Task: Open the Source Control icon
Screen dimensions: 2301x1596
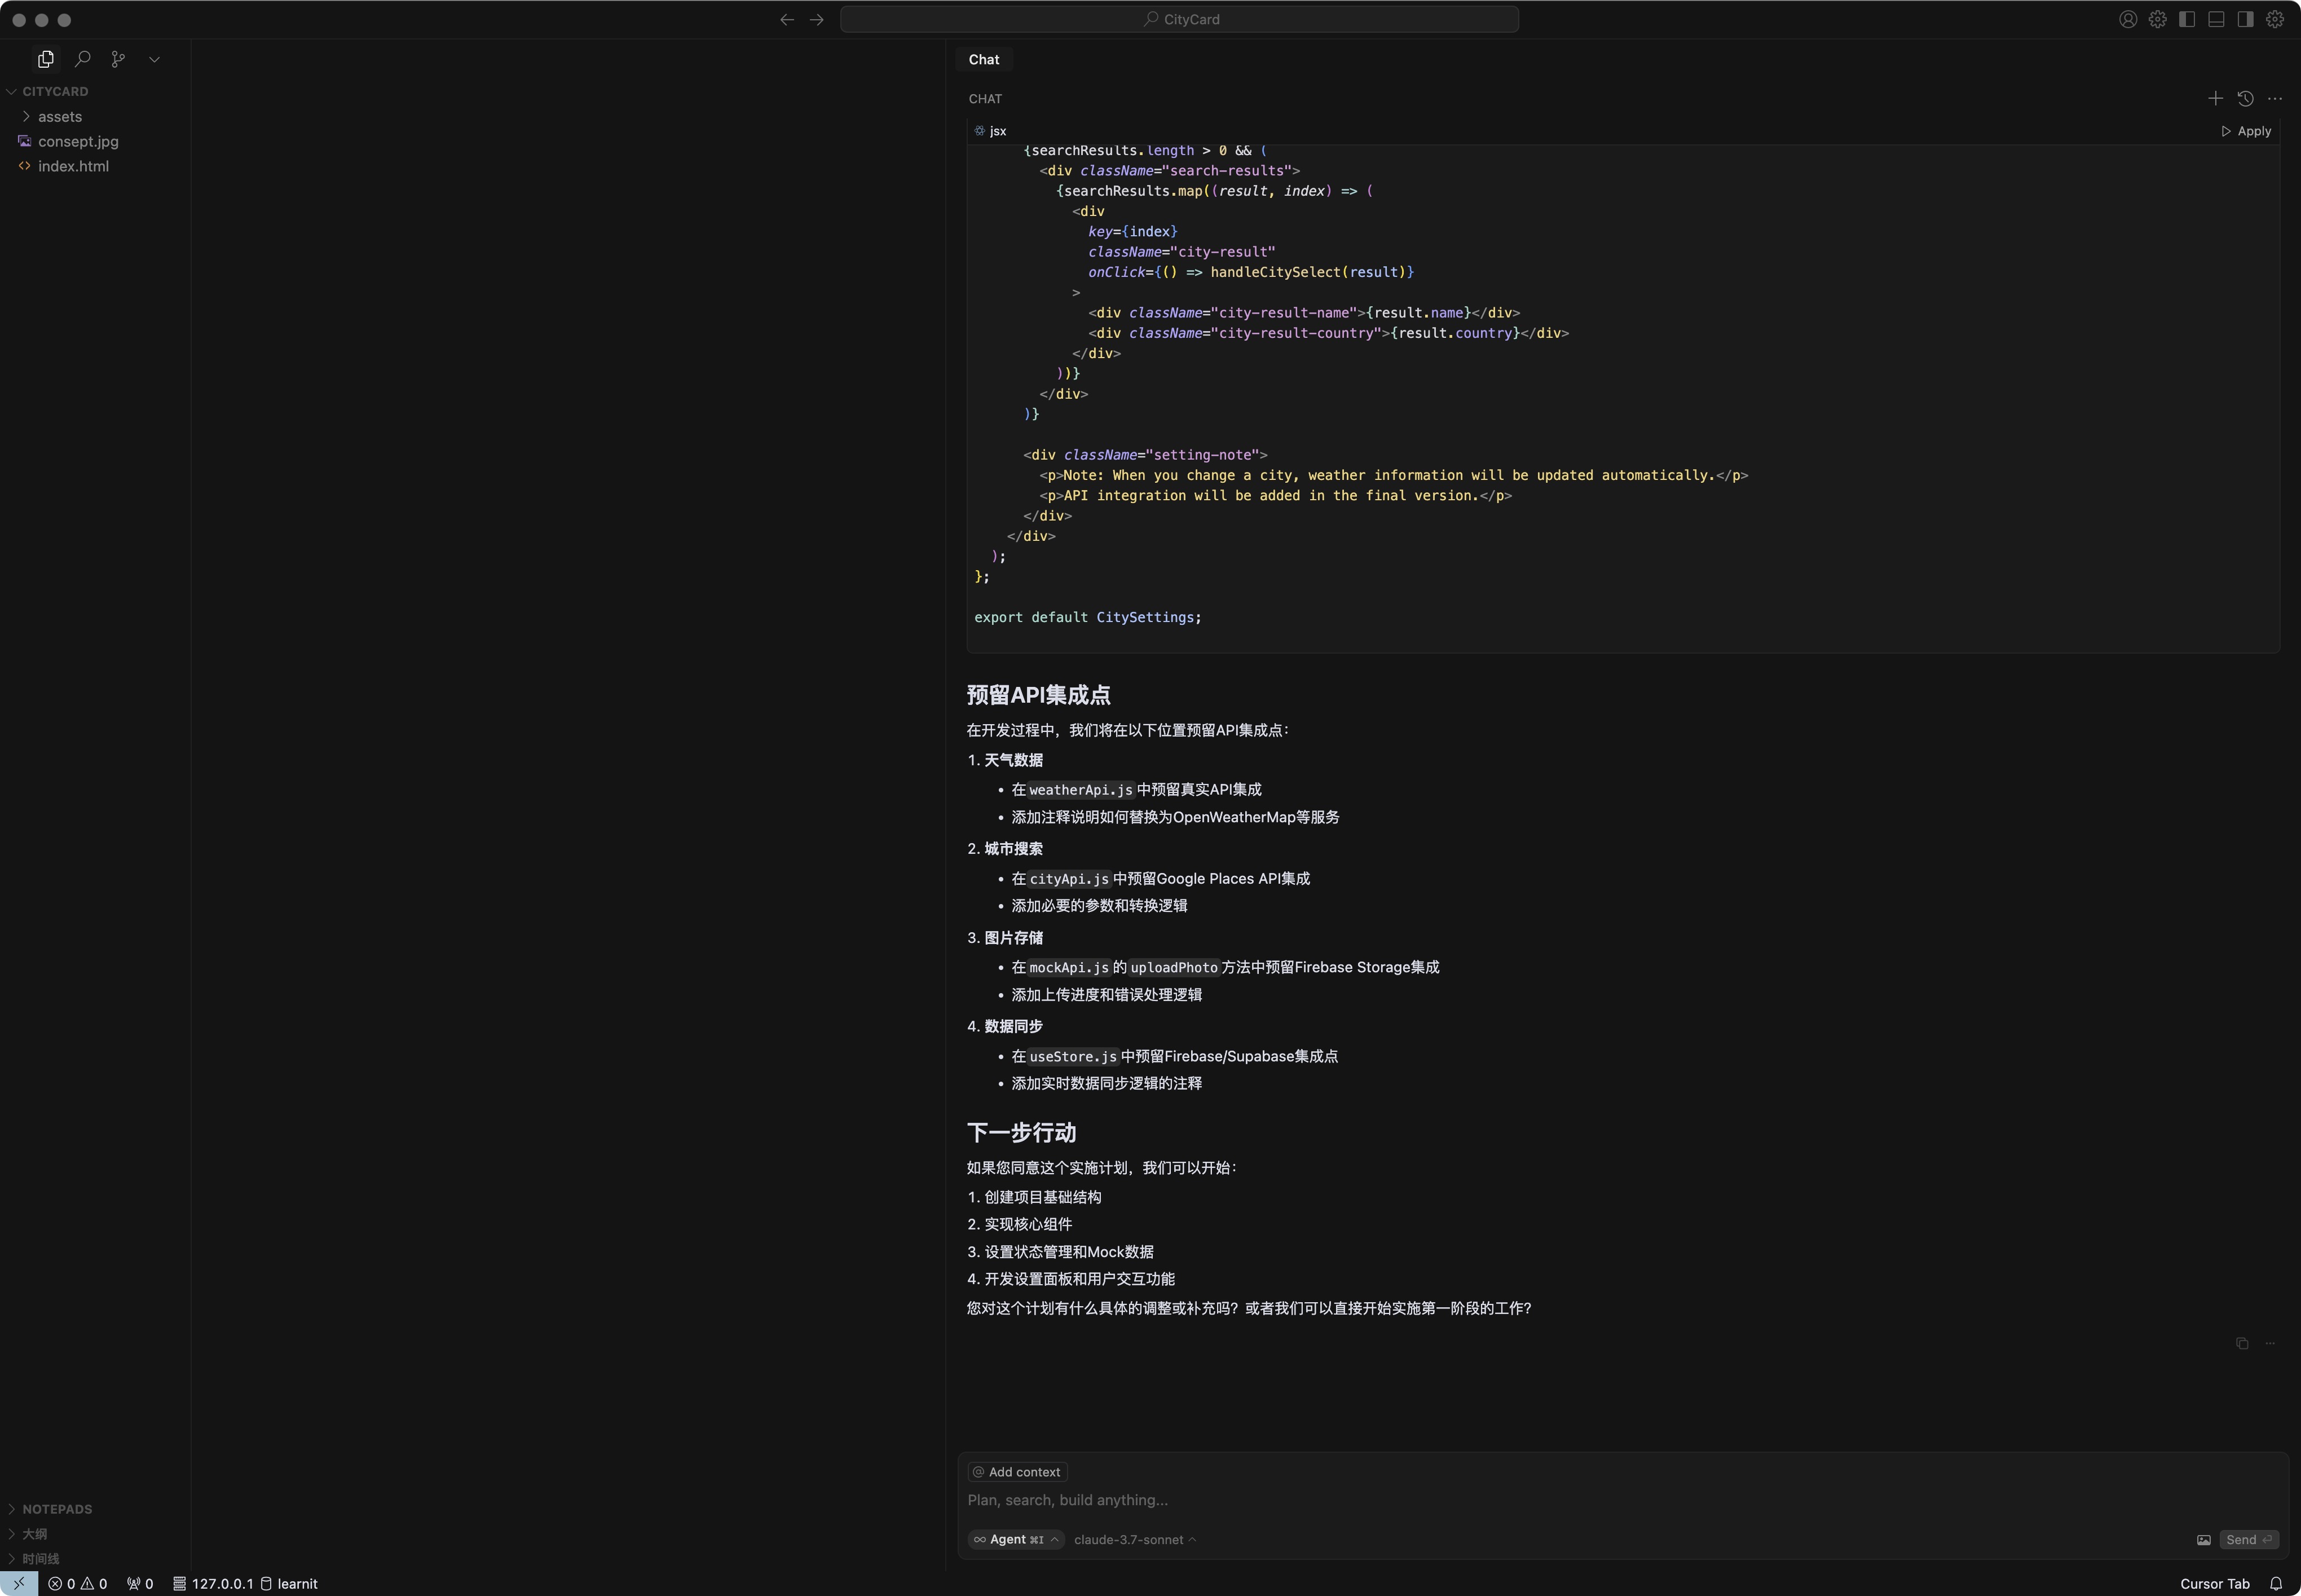Action: pyautogui.click(x=118, y=59)
